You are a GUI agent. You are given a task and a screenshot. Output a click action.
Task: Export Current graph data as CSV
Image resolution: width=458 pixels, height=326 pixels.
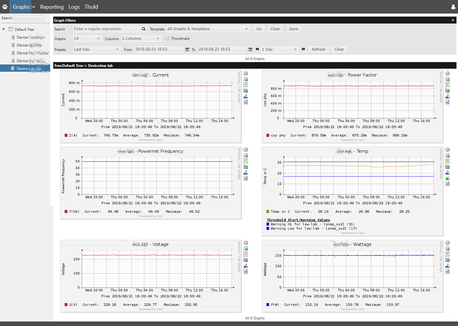click(x=246, y=79)
